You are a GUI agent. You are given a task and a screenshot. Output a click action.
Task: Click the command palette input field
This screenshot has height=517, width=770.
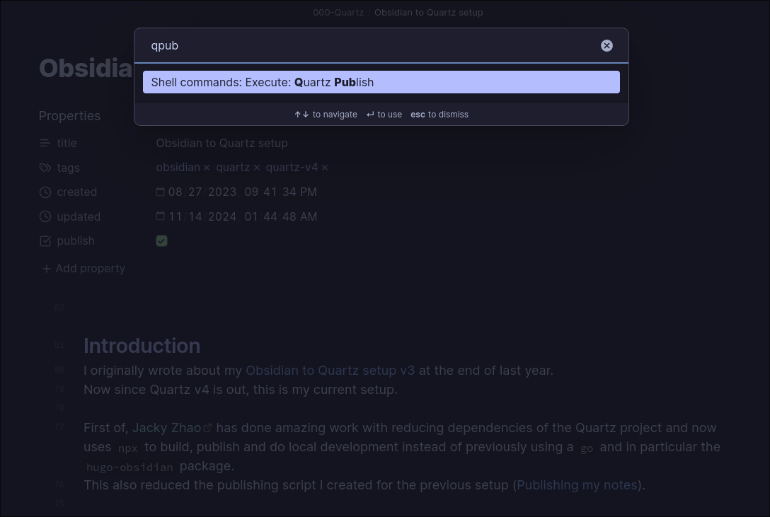(368, 45)
